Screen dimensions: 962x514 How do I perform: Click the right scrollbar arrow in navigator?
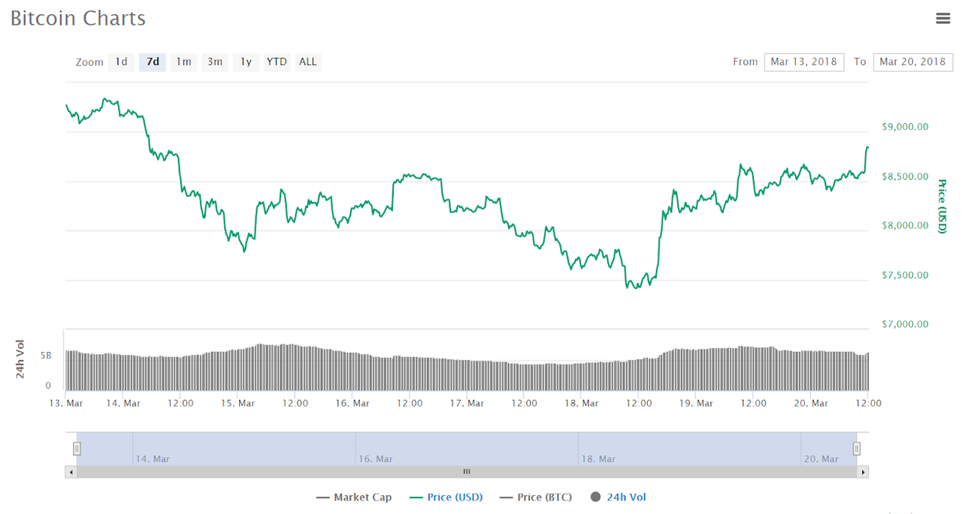863,472
